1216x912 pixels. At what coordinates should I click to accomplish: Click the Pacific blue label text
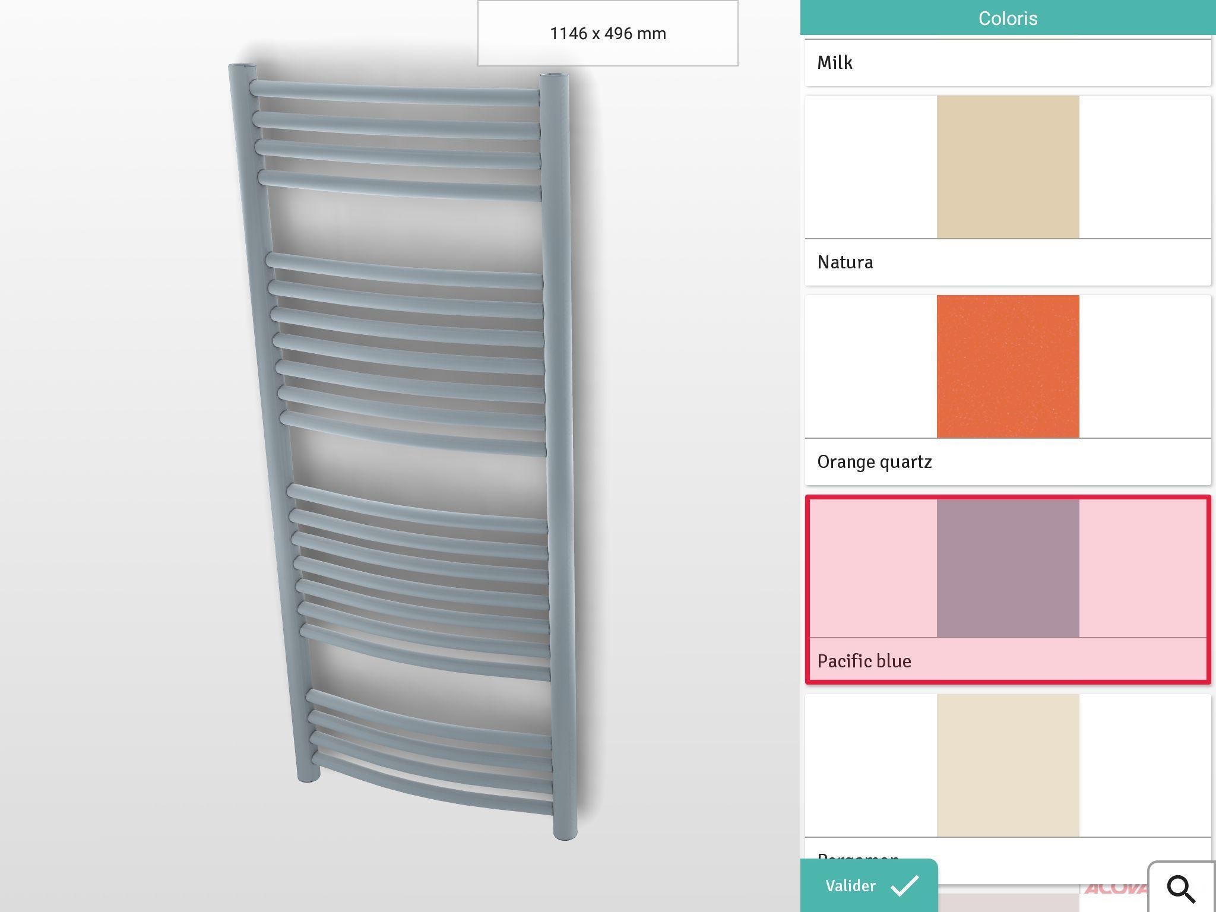(x=864, y=661)
